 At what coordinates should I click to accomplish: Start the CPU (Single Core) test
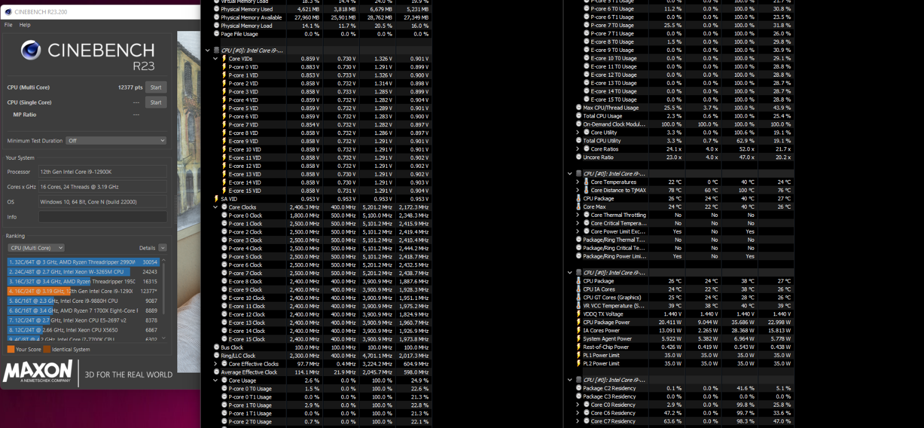156,103
